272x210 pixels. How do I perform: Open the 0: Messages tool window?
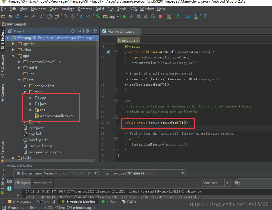click(x=19, y=202)
